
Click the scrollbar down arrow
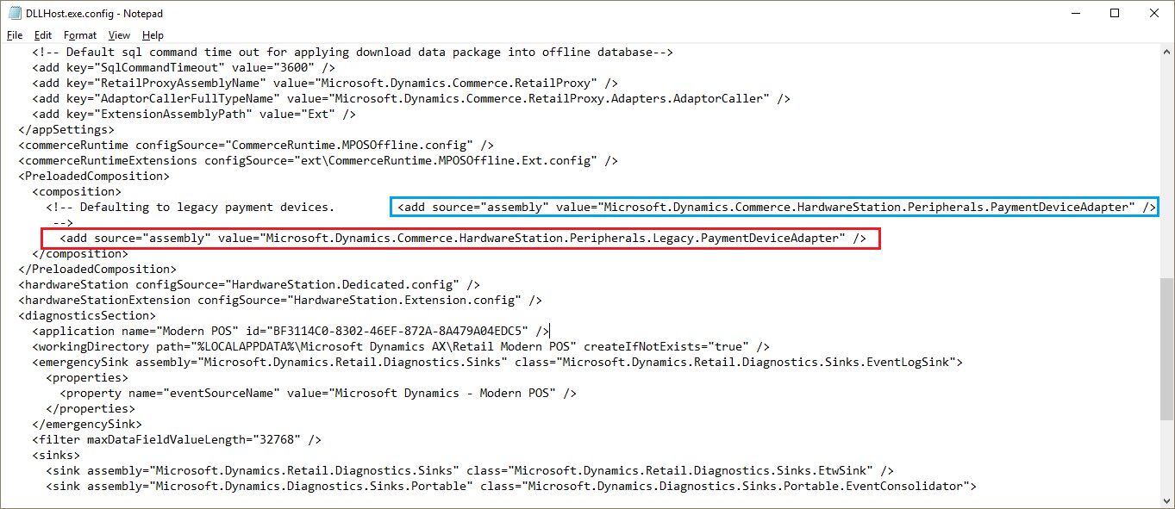click(x=1166, y=501)
